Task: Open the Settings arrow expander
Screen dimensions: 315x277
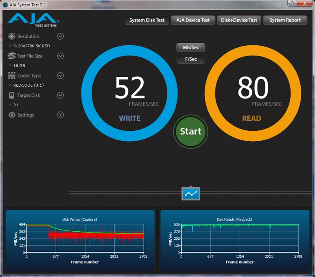Action: (60, 115)
